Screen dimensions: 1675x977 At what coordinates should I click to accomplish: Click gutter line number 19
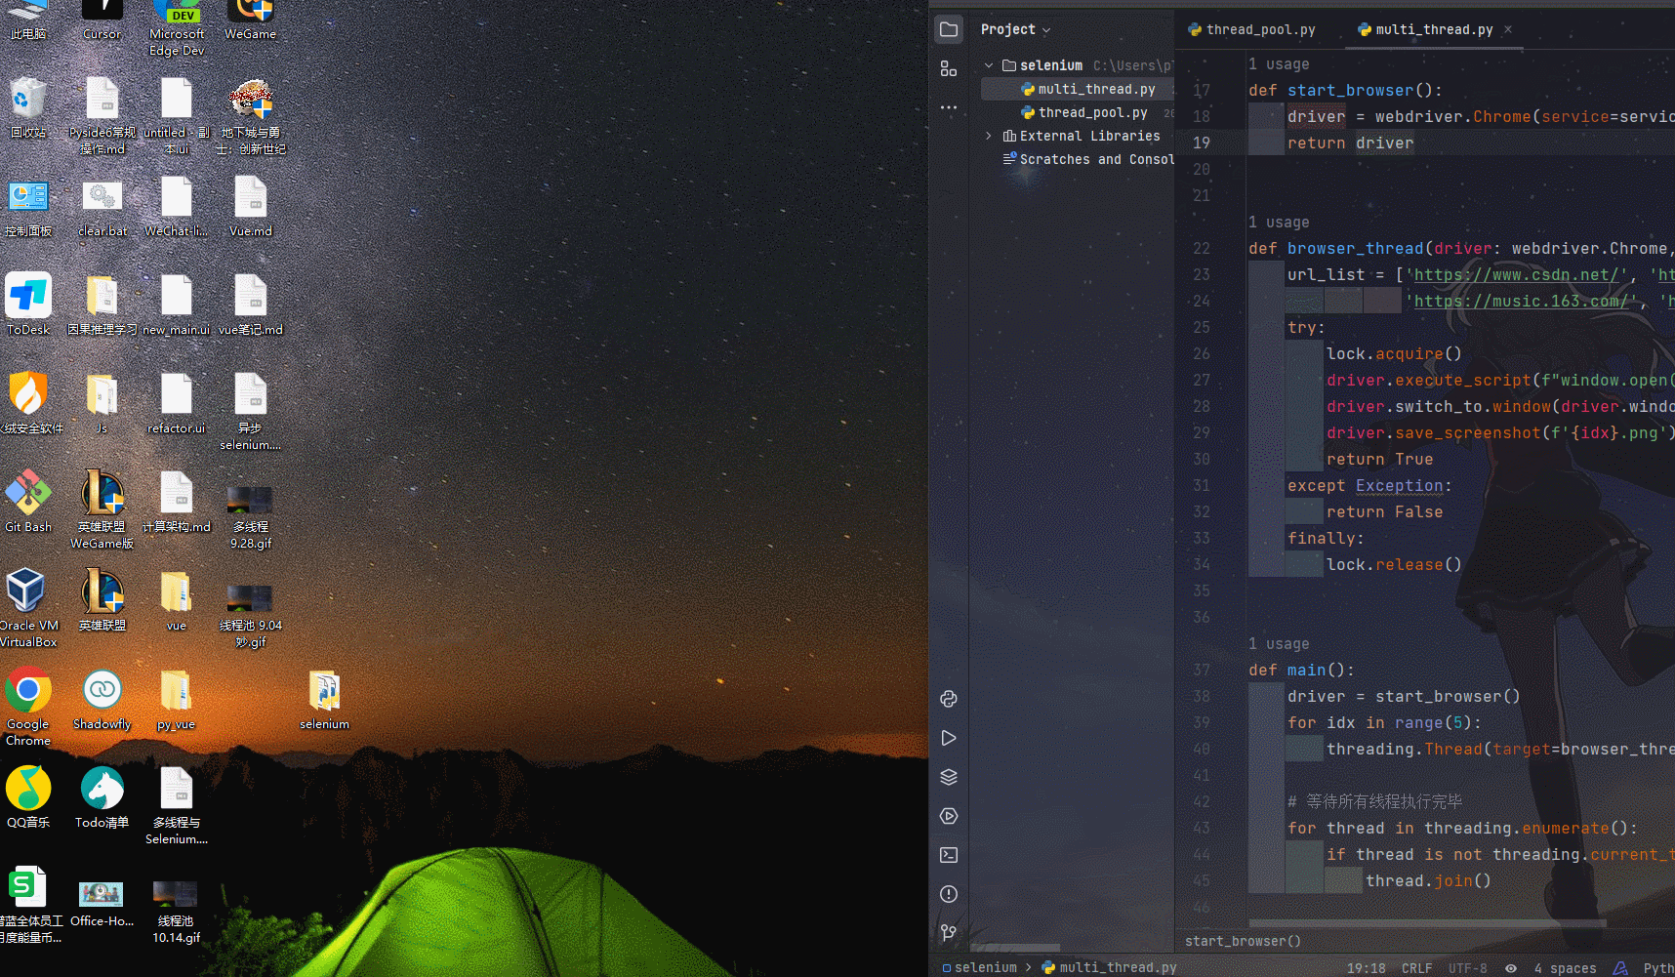1202,143
